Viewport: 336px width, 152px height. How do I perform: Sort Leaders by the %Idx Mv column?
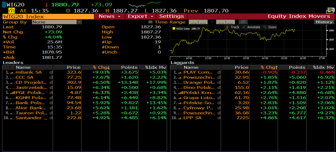click(153, 67)
